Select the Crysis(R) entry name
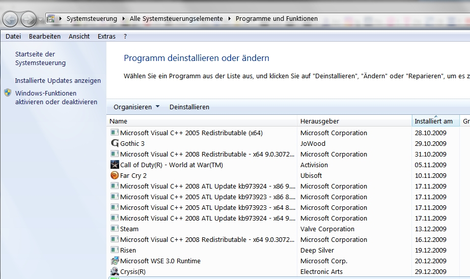The height and width of the screenshot is (279, 470). (133, 272)
